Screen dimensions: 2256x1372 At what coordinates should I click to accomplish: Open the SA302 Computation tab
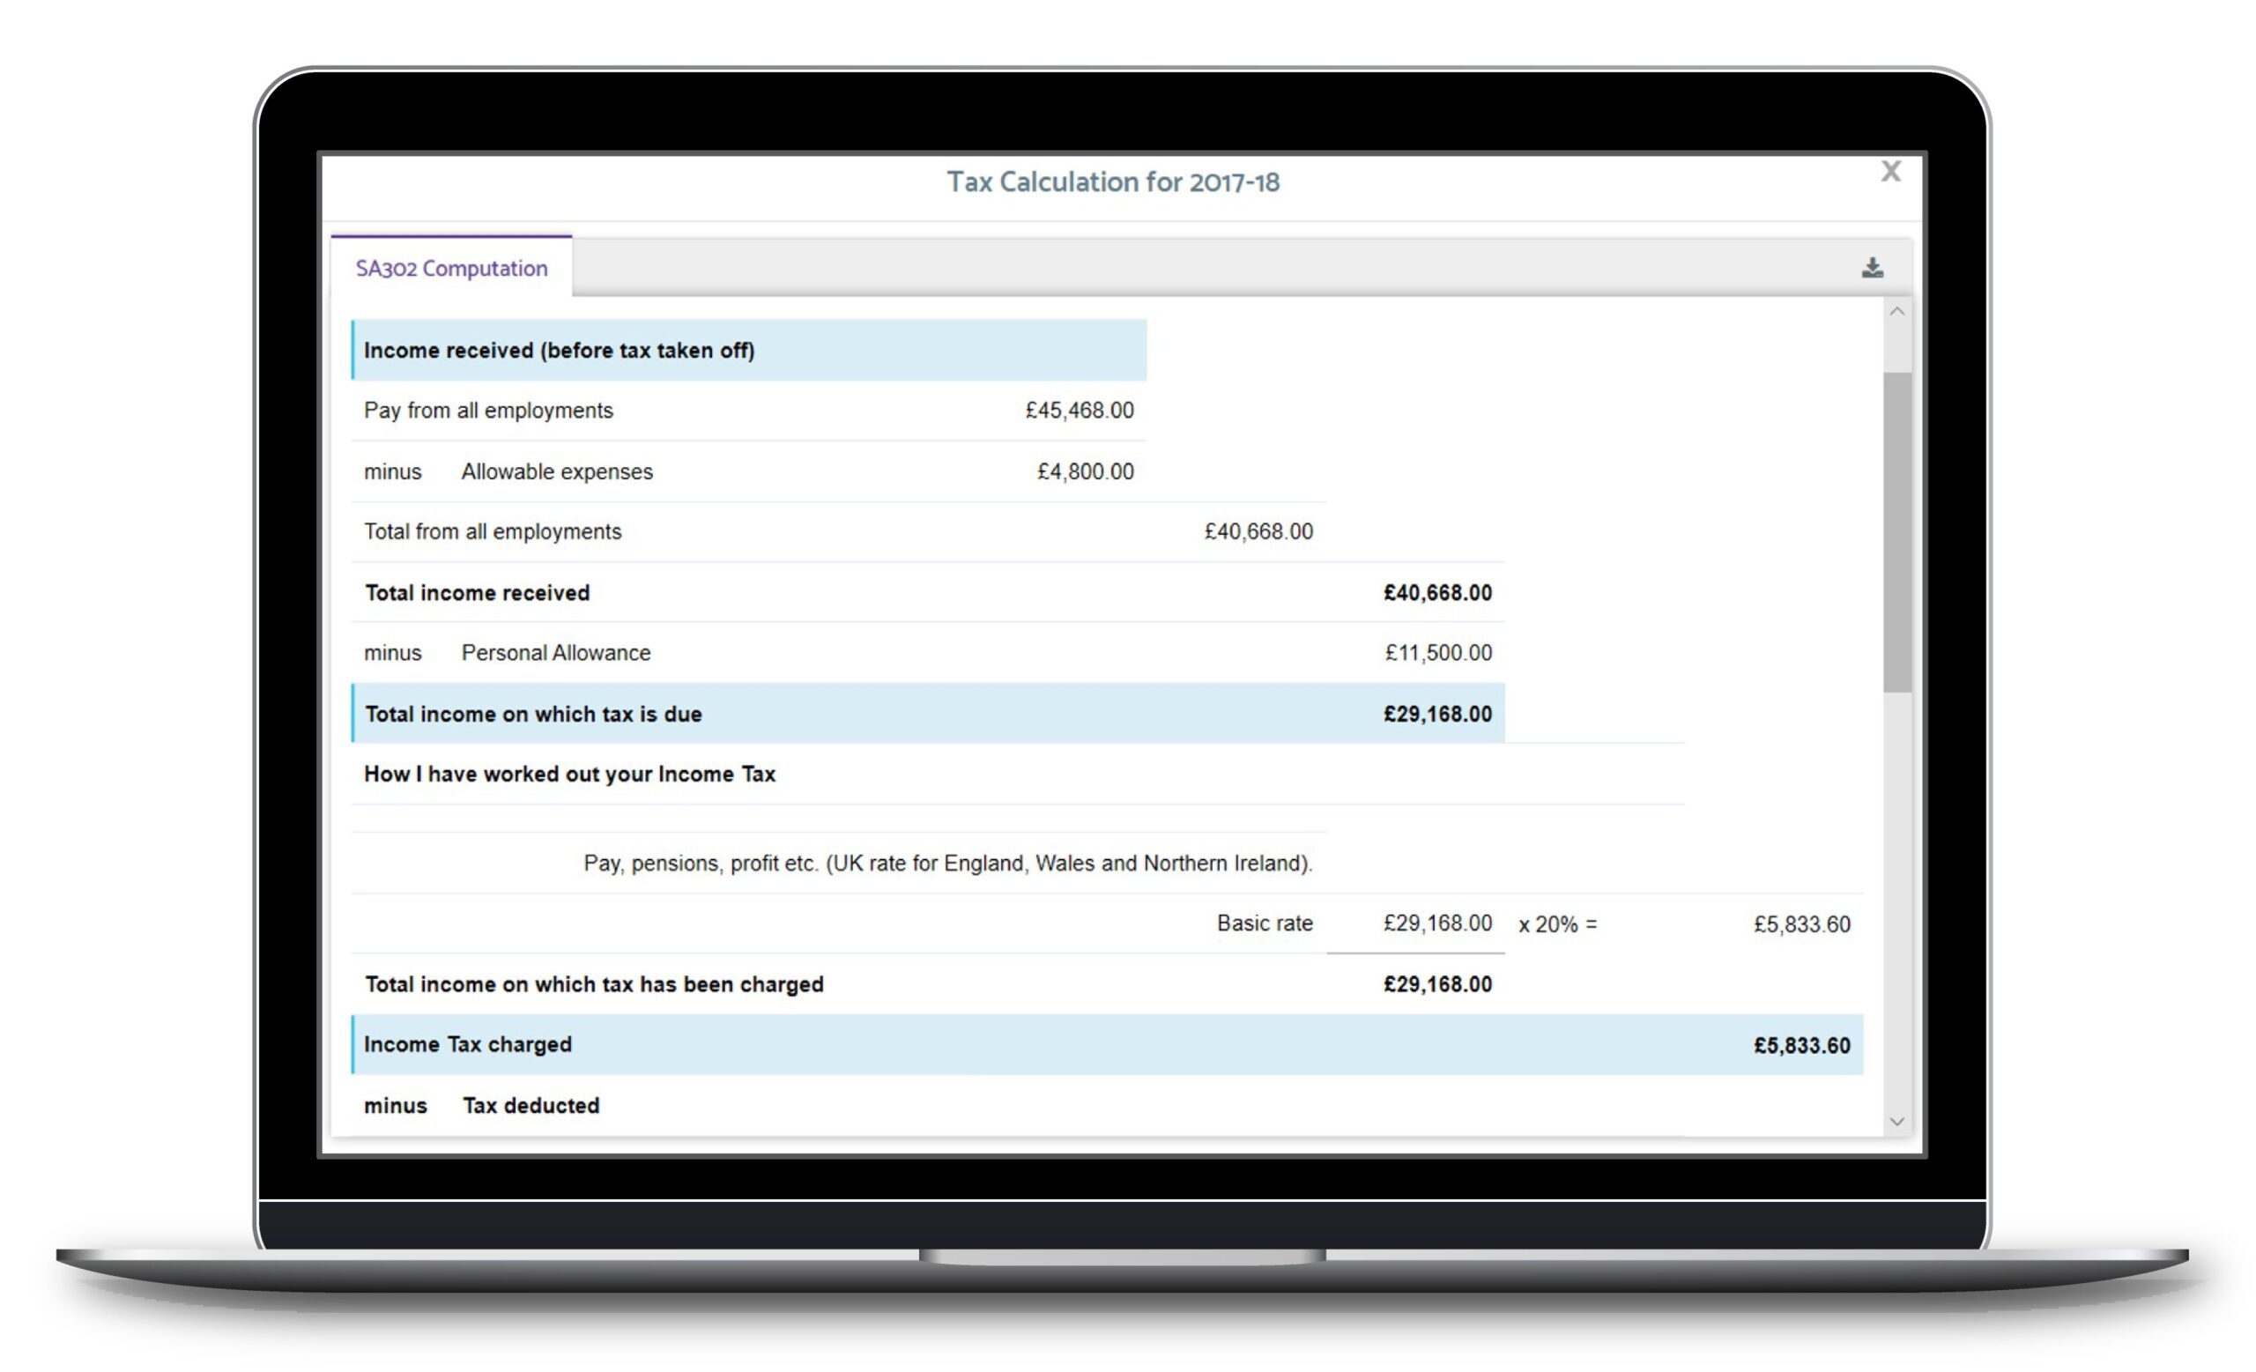click(x=451, y=268)
